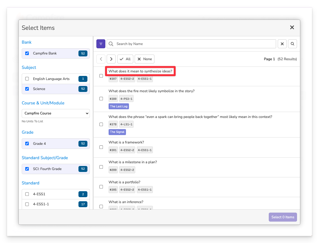319x243 pixels.
Task: Click the magnifying glass search button
Action: 292,44
